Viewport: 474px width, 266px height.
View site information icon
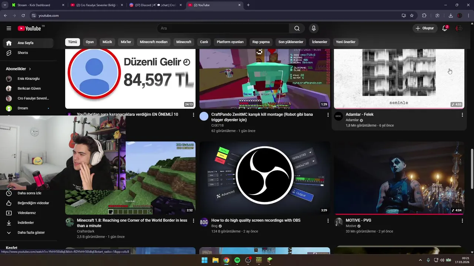tap(34, 16)
